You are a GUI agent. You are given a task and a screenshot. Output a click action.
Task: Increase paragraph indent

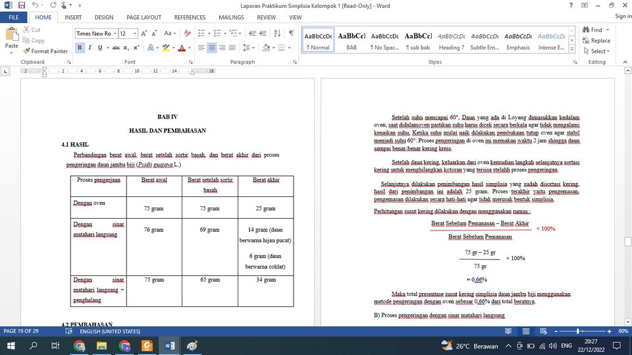coord(263,34)
